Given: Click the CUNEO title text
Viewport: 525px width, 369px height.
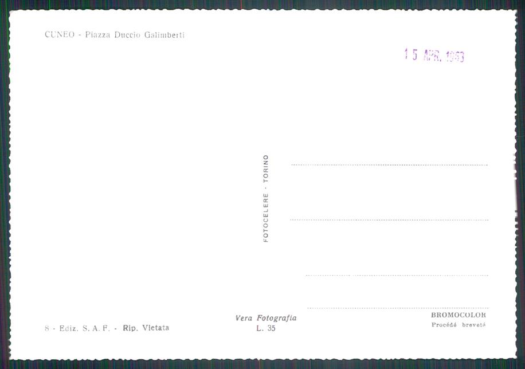Looking at the screenshot, I should tap(60, 34).
